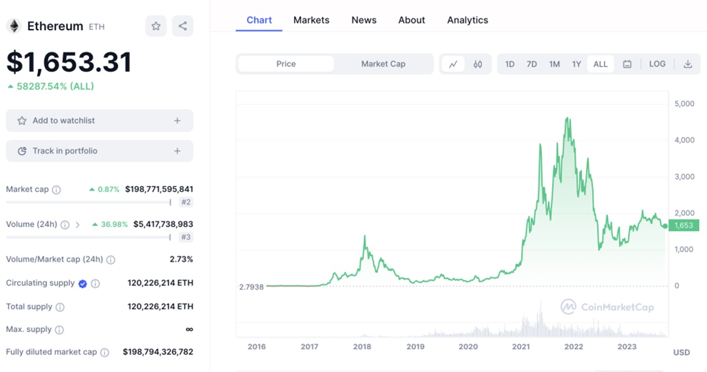Click the share icon next to the star
This screenshot has width=707, height=372.
pos(183,26)
